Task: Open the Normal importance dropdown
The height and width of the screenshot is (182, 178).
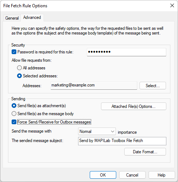Action: [97, 132]
